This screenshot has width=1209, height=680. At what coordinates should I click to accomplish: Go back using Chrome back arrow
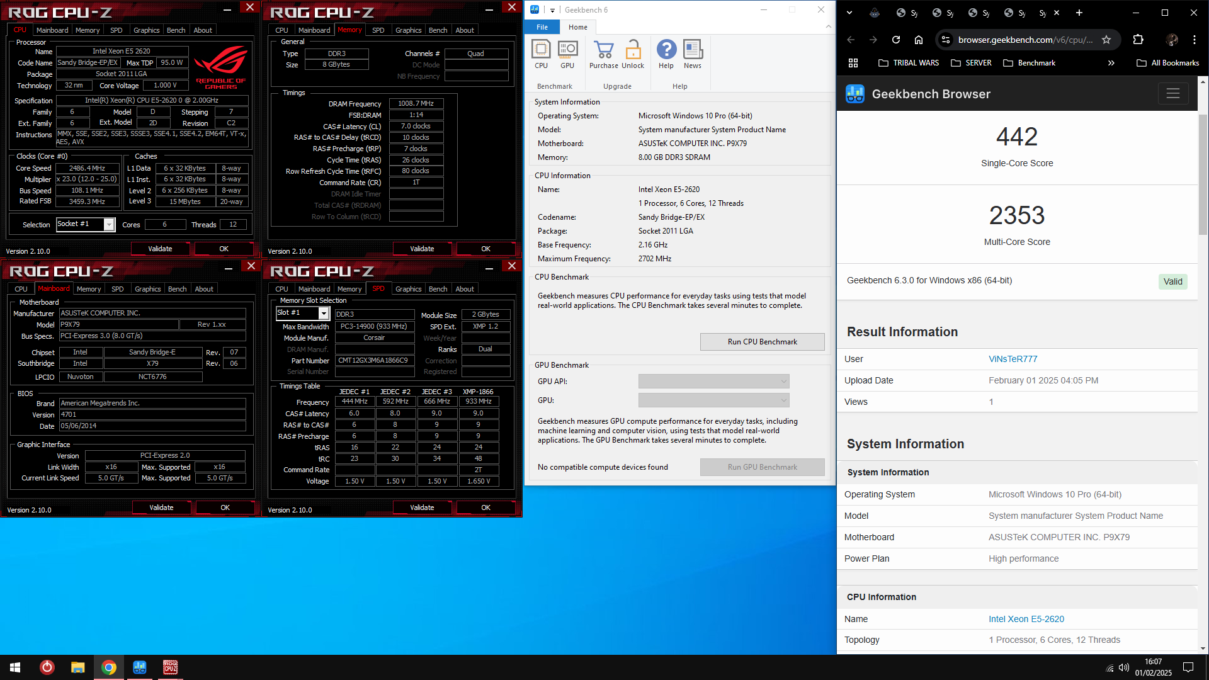pos(851,40)
